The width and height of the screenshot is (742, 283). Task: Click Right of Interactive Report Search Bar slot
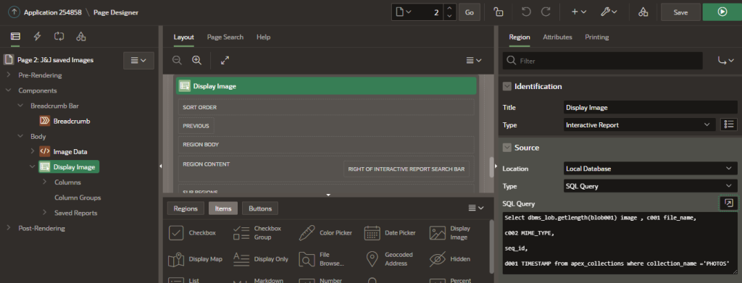407,169
